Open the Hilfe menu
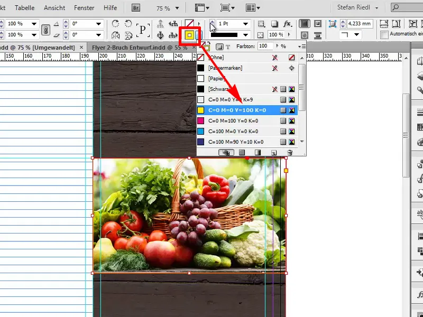This screenshot has width=423, height=317. tap(111, 8)
